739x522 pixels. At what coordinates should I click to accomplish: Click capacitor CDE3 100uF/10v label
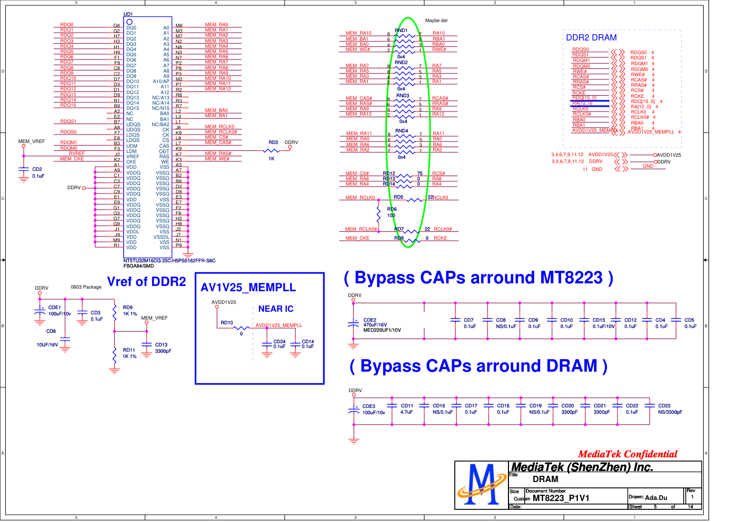pyautogui.click(x=374, y=410)
